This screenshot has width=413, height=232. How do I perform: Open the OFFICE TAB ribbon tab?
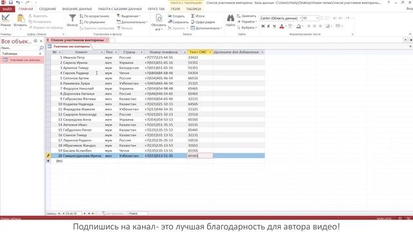click(156, 9)
